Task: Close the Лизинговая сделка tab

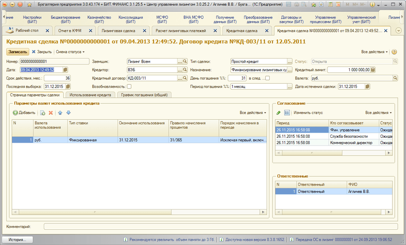Action: (x=144, y=31)
